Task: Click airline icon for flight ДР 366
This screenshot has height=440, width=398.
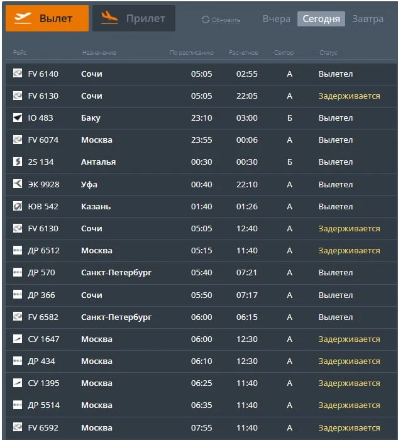Action: [18, 294]
